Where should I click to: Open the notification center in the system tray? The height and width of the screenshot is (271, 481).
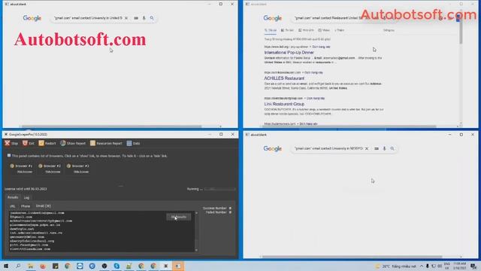tap(473, 266)
